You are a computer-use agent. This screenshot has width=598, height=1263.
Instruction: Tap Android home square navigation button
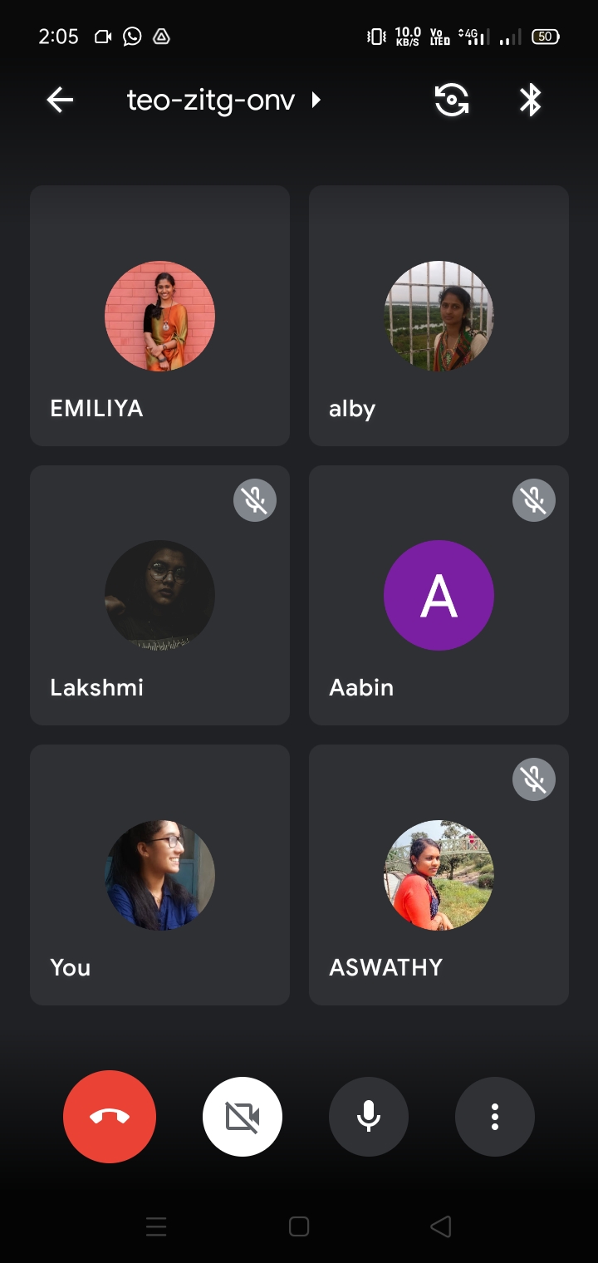click(299, 1226)
